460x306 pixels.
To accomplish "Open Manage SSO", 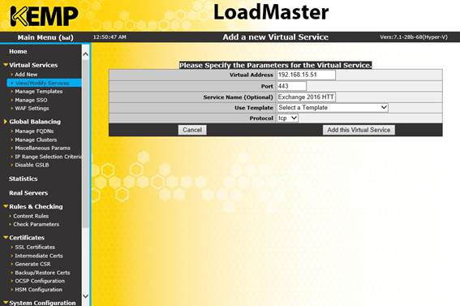I will coord(31,100).
